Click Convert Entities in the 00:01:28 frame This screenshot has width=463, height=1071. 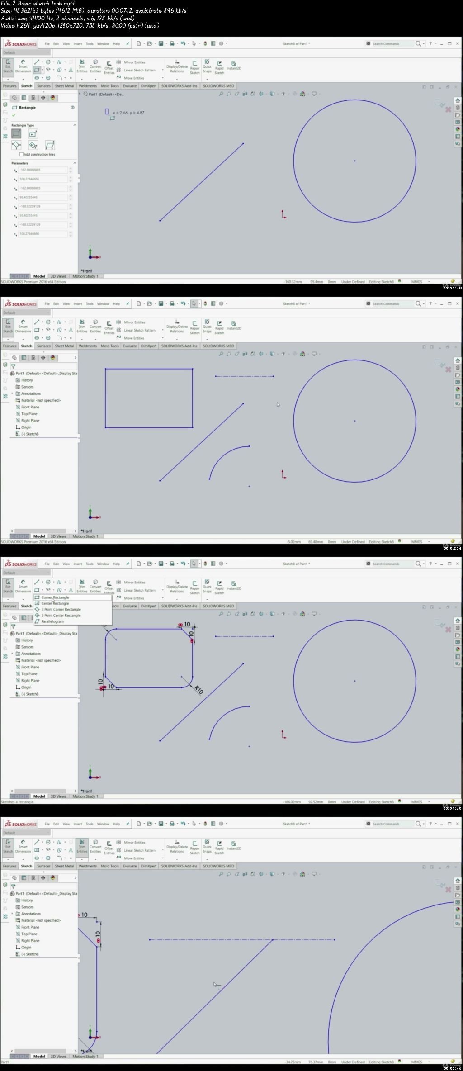click(x=95, y=66)
